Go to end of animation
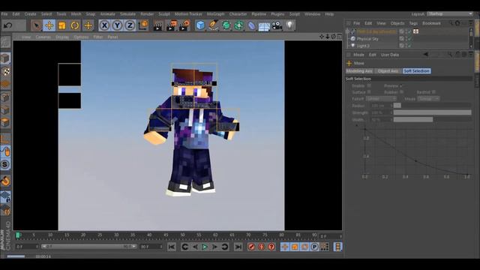This screenshot has width=480, height=270. coord(238,247)
